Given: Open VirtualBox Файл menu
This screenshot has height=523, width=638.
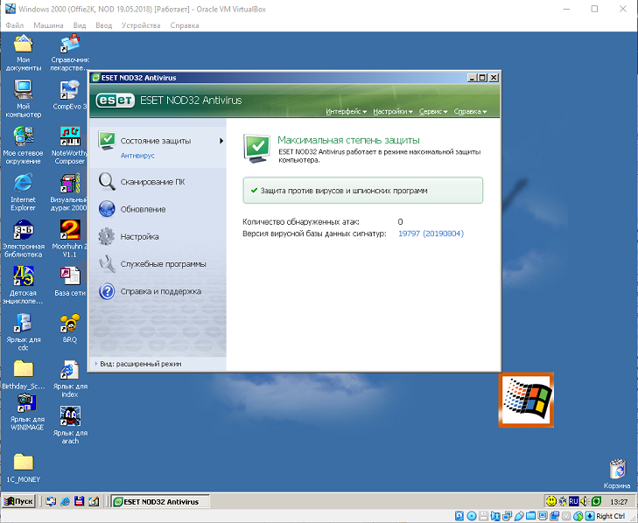Looking at the screenshot, I should pos(15,25).
